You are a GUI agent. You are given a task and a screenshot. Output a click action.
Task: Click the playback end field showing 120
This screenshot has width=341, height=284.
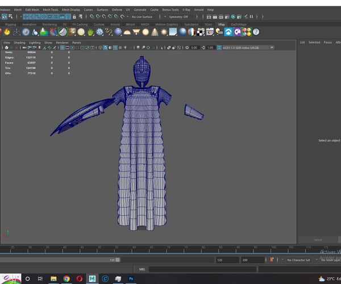[x=227, y=260]
